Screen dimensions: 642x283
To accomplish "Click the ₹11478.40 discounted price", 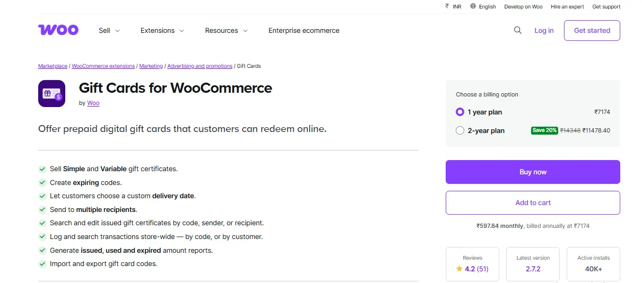I will pyautogui.click(x=596, y=130).
